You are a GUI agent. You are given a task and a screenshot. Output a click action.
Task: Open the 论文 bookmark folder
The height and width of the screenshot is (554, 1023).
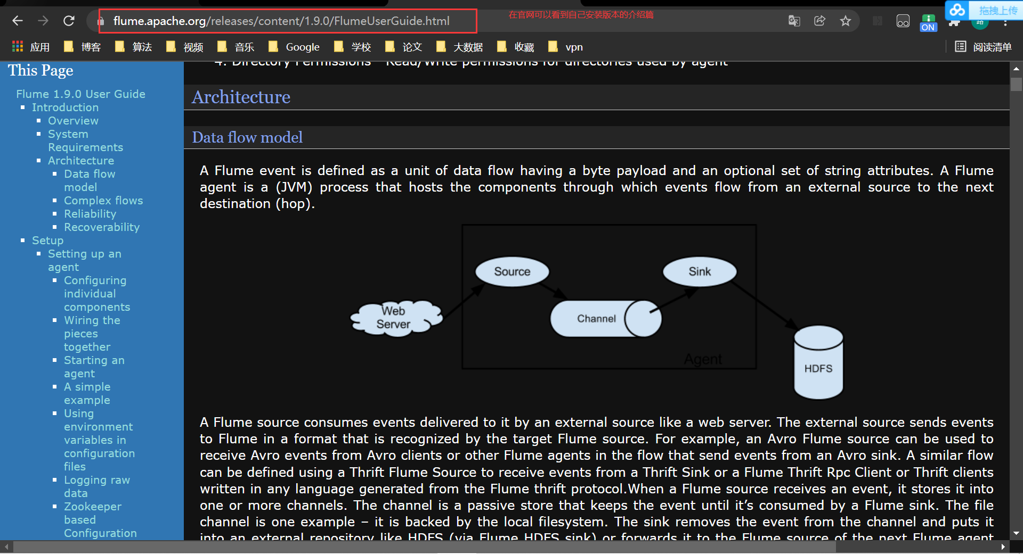point(403,47)
